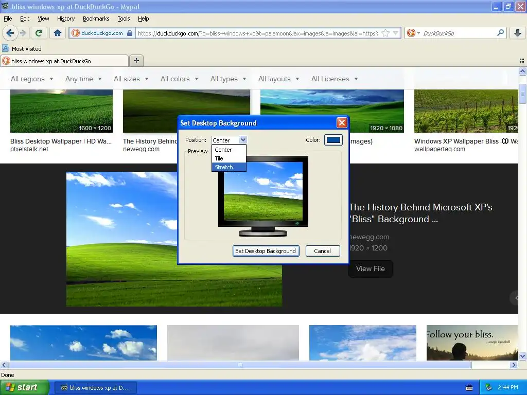Expand the Any time filter
This screenshot has height=395, width=527.
pyautogui.click(x=83, y=79)
